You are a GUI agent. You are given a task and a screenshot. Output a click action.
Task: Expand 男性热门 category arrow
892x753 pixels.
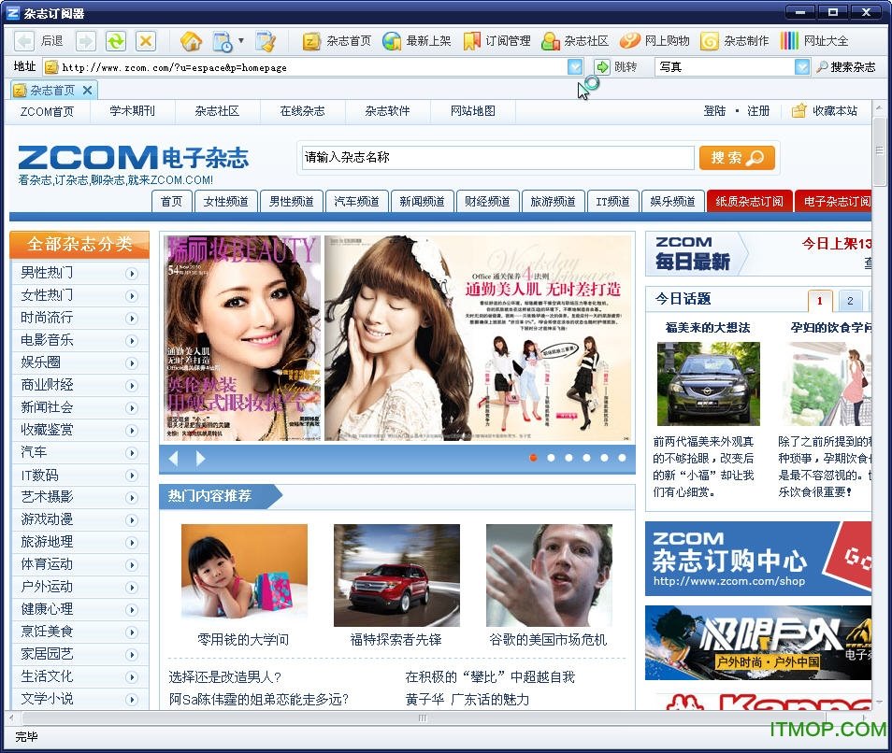coord(132,274)
